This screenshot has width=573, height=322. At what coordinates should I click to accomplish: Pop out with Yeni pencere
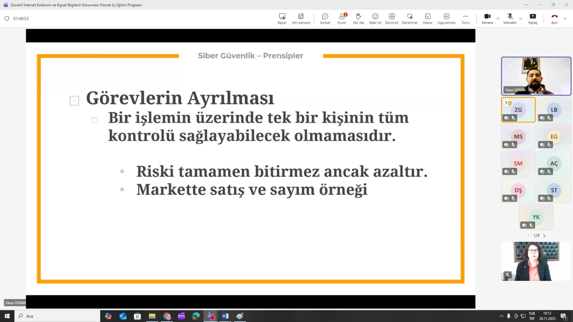click(x=301, y=18)
